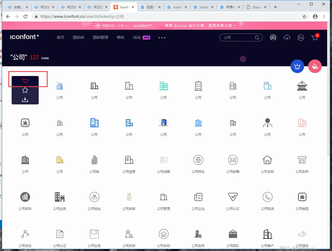Click the iconfont logo
Screen dimensions: 332x251
[25, 37]
